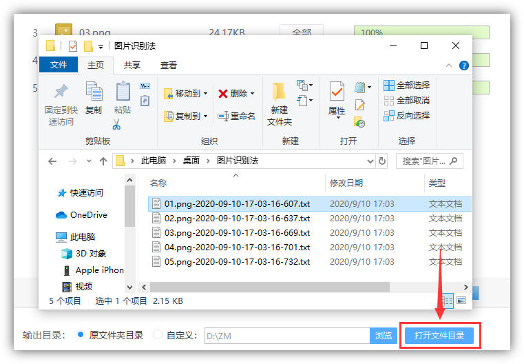The width and height of the screenshot is (524, 364).
Task: Click the search magnifier icon
Action: click(x=454, y=161)
